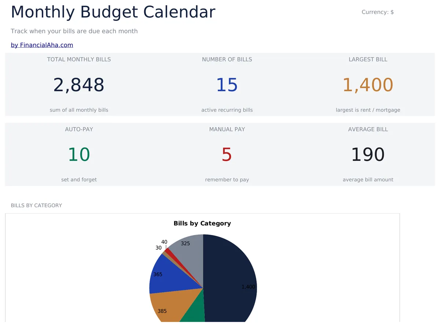Select the remember to pay caption
This screenshot has width=440, height=327.
click(227, 180)
